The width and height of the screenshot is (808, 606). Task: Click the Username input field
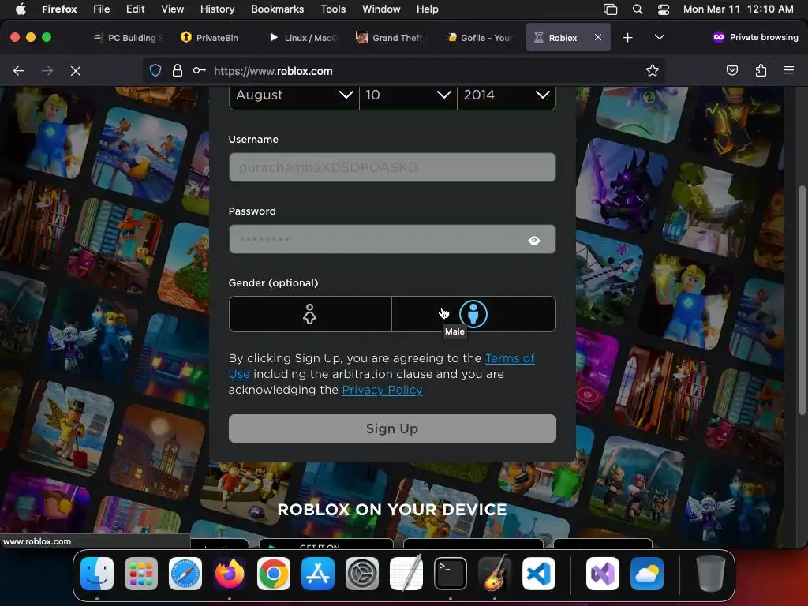[x=392, y=167]
